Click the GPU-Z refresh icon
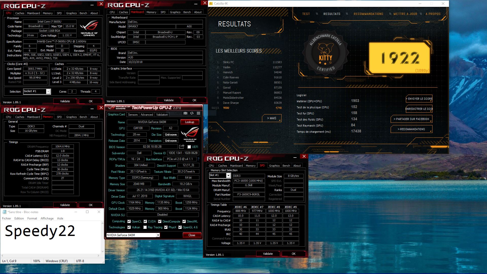The width and height of the screenshot is (487, 274). tap(192, 113)
